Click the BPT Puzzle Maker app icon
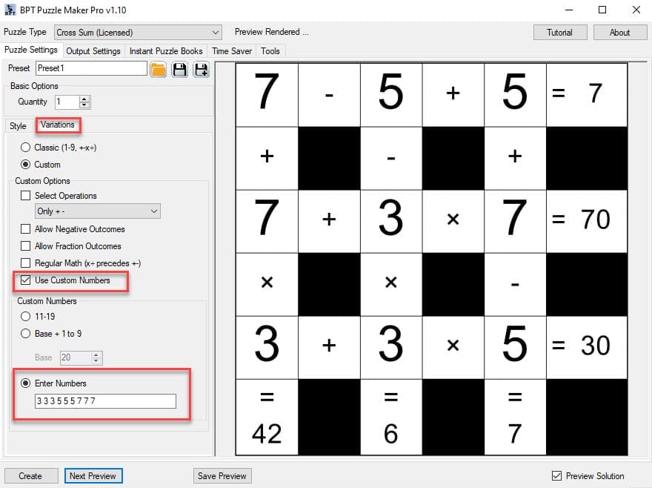This screenshot has width=652, height=488. click(x=10, y=10)
